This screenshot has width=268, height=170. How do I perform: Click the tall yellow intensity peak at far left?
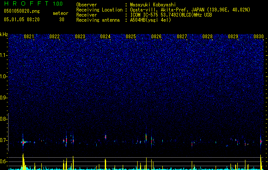coord(23,161)
